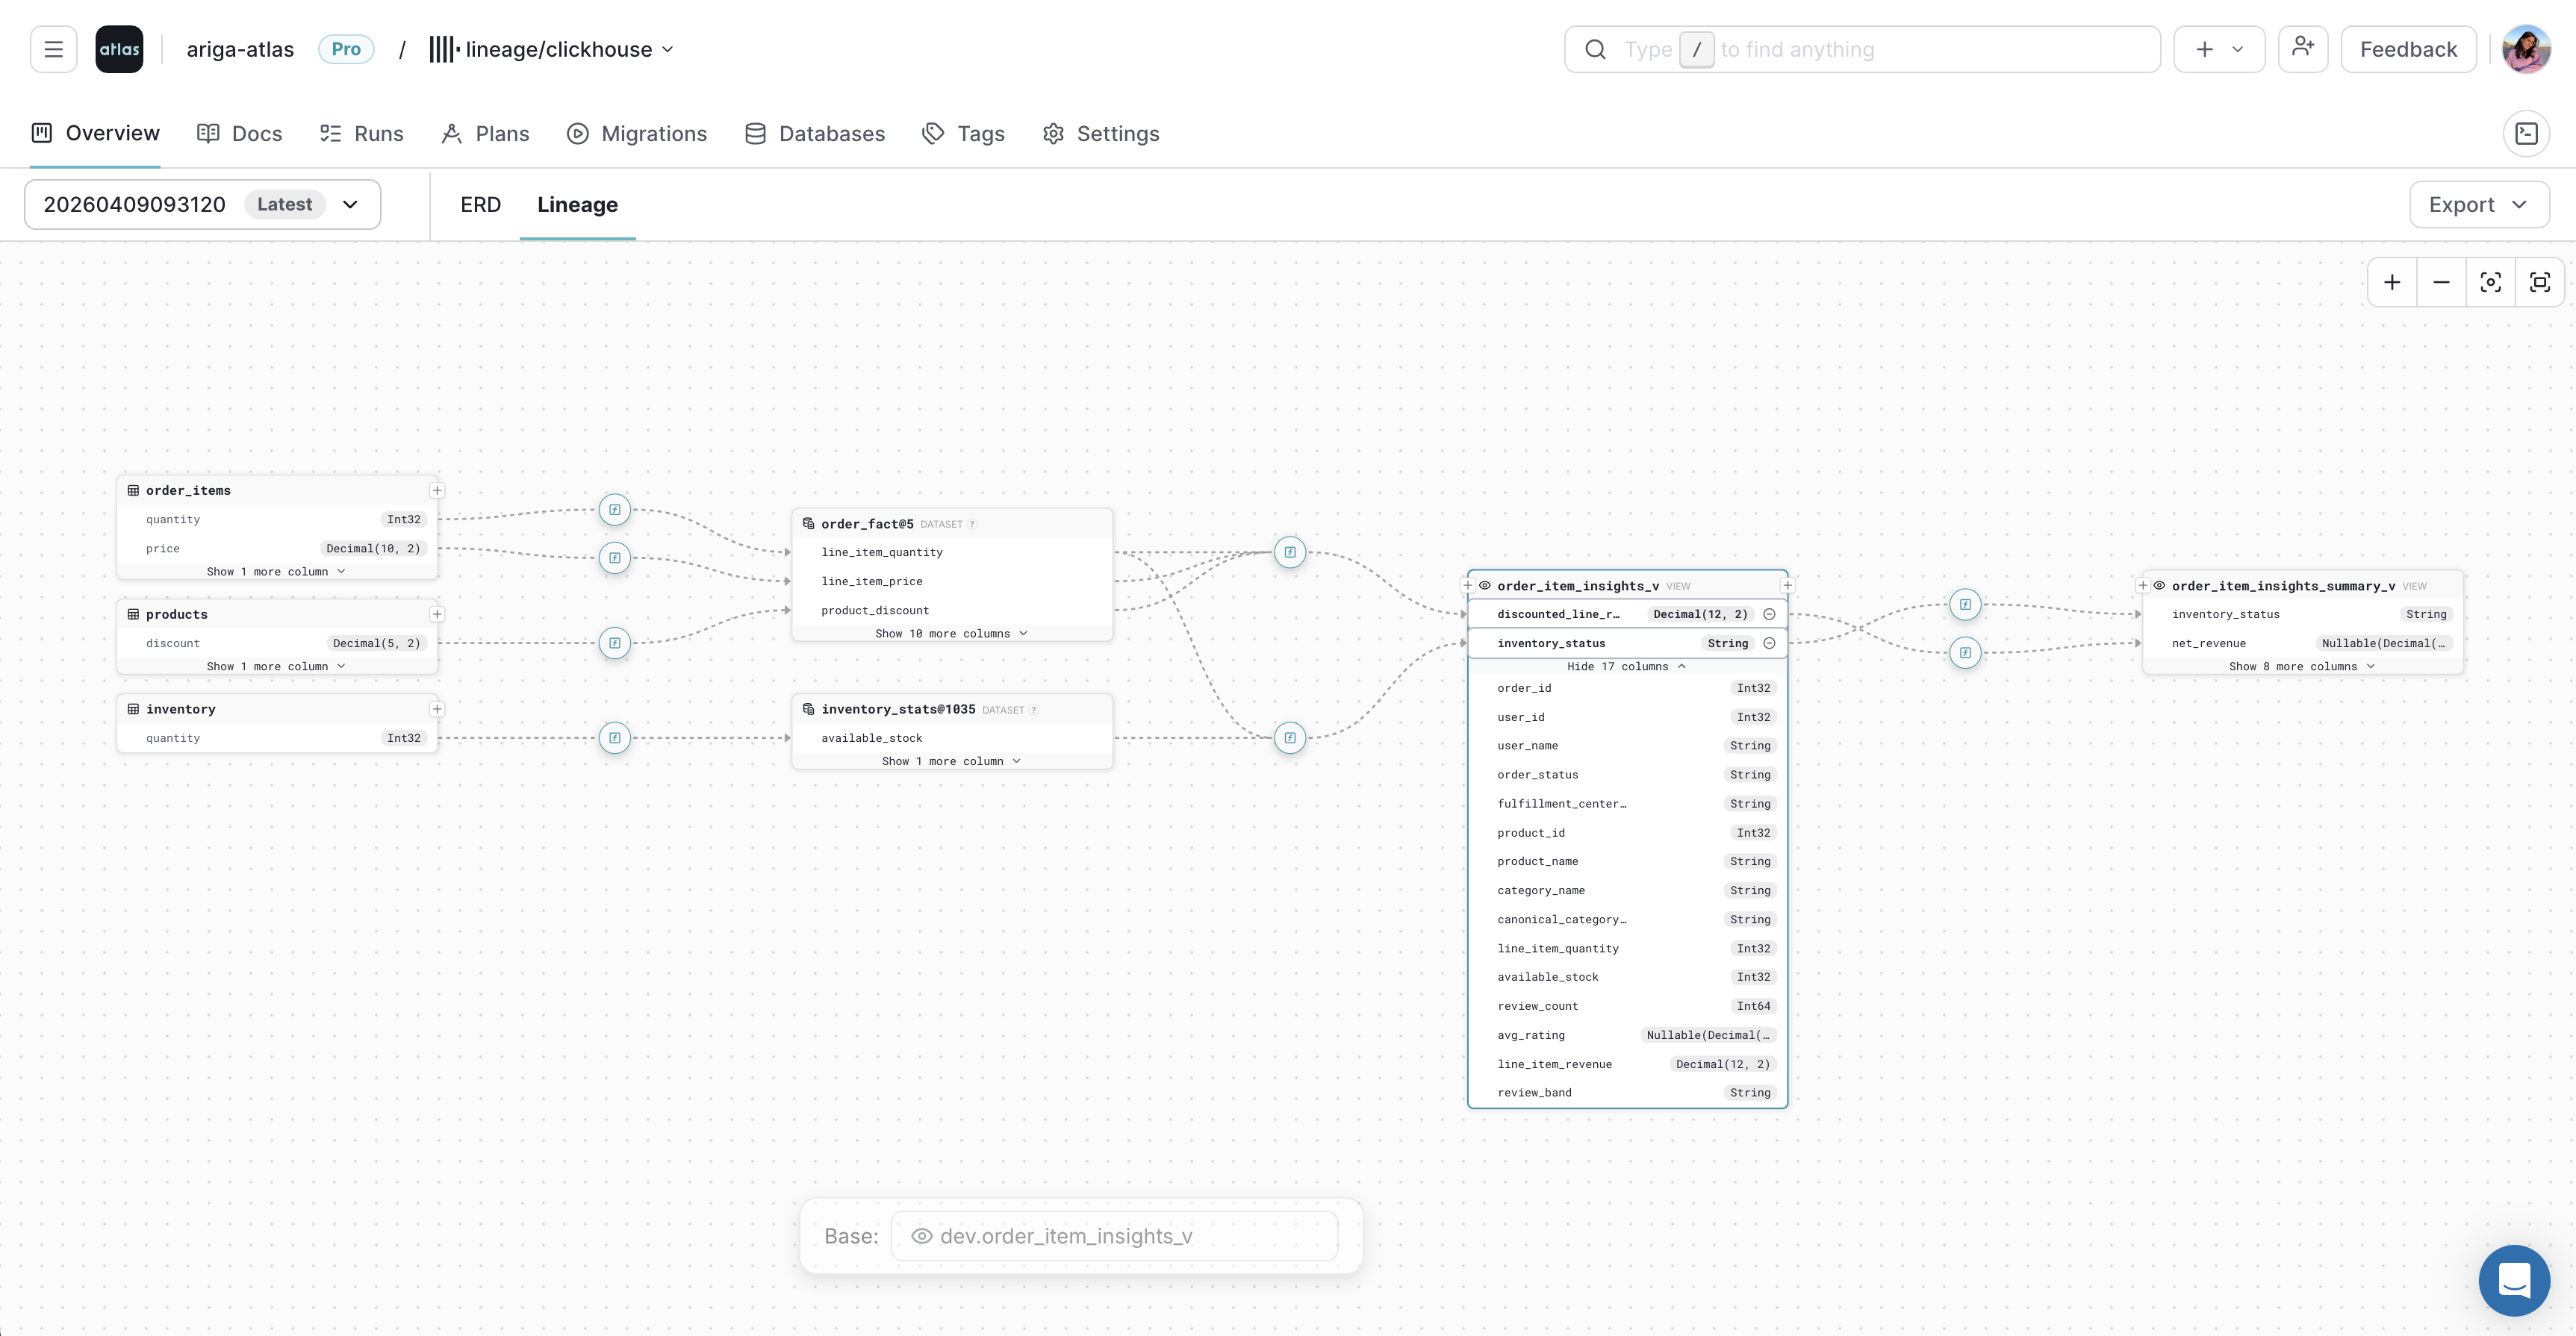
Task: Switch to the ERD tab
Action: click(480, 204)
